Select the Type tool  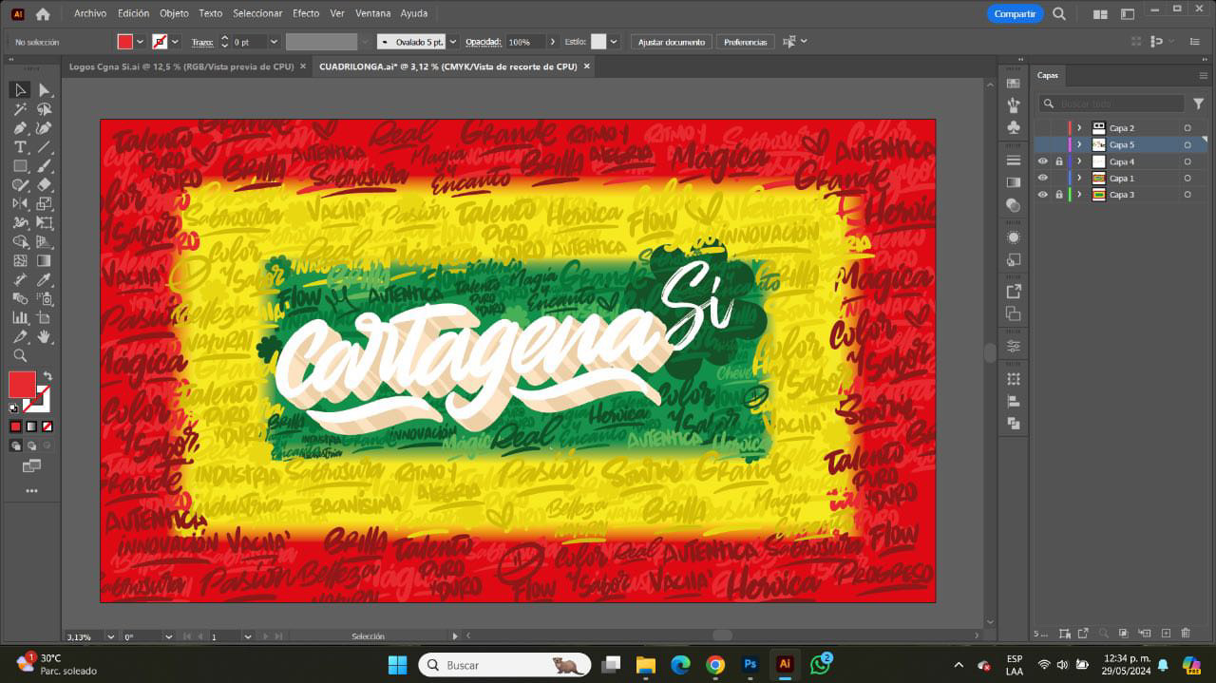pos(20,147)
